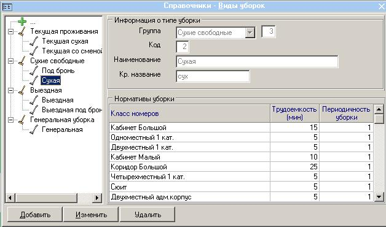Viewport: 386px width, 227px height.
Task: Collapse the Текущая проживания tree group
Action: (x=10, y=31)
